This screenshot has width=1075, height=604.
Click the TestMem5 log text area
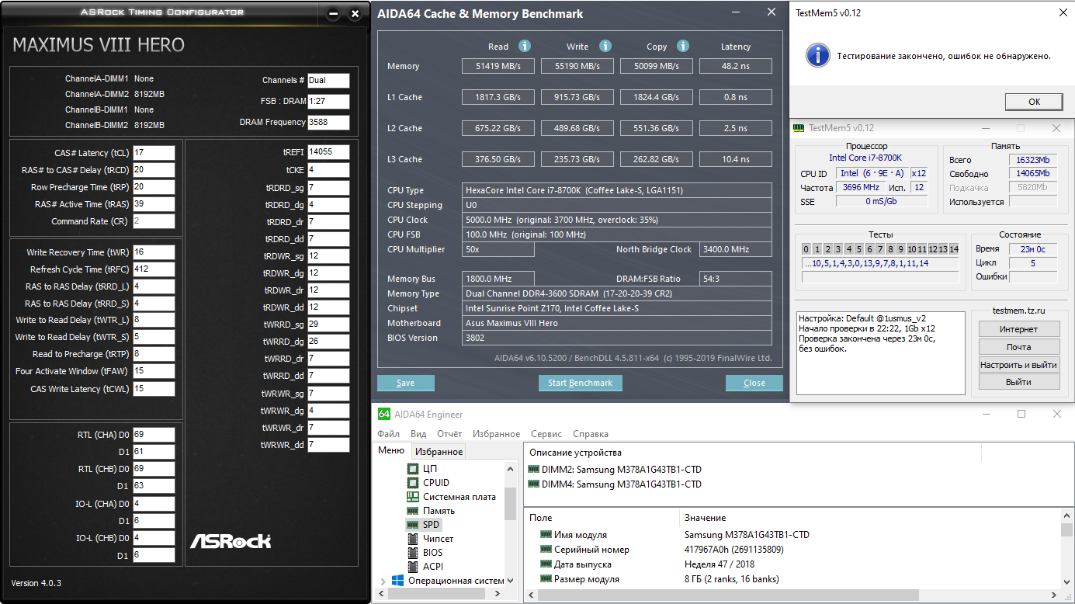(x=881, y=352)
